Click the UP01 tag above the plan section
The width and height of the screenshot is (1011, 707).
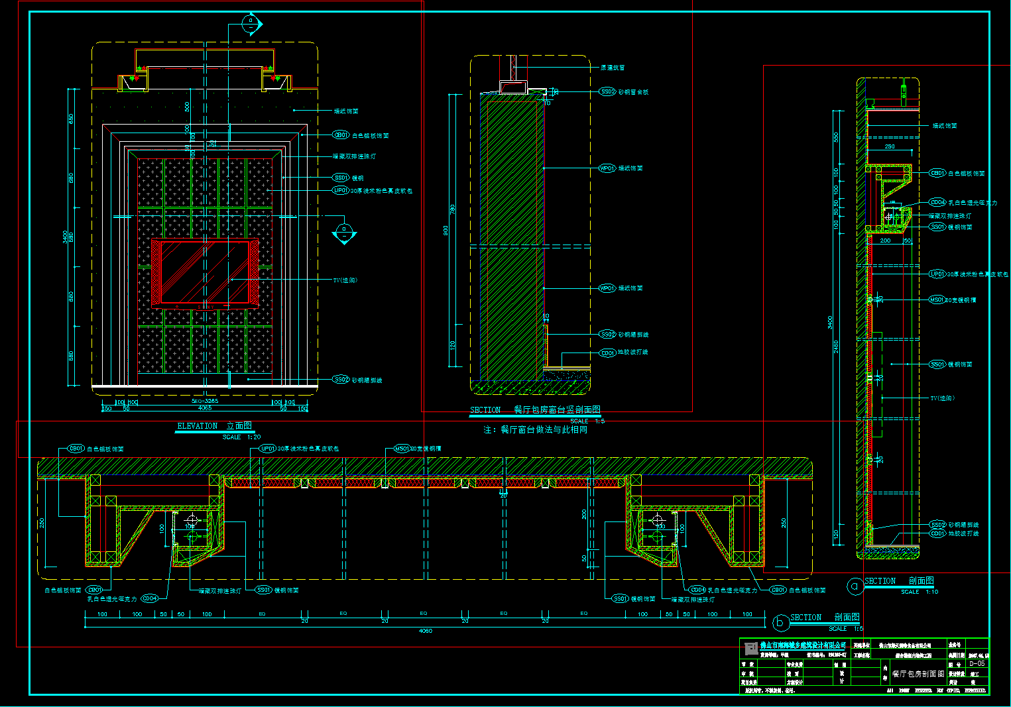[267, 449]
